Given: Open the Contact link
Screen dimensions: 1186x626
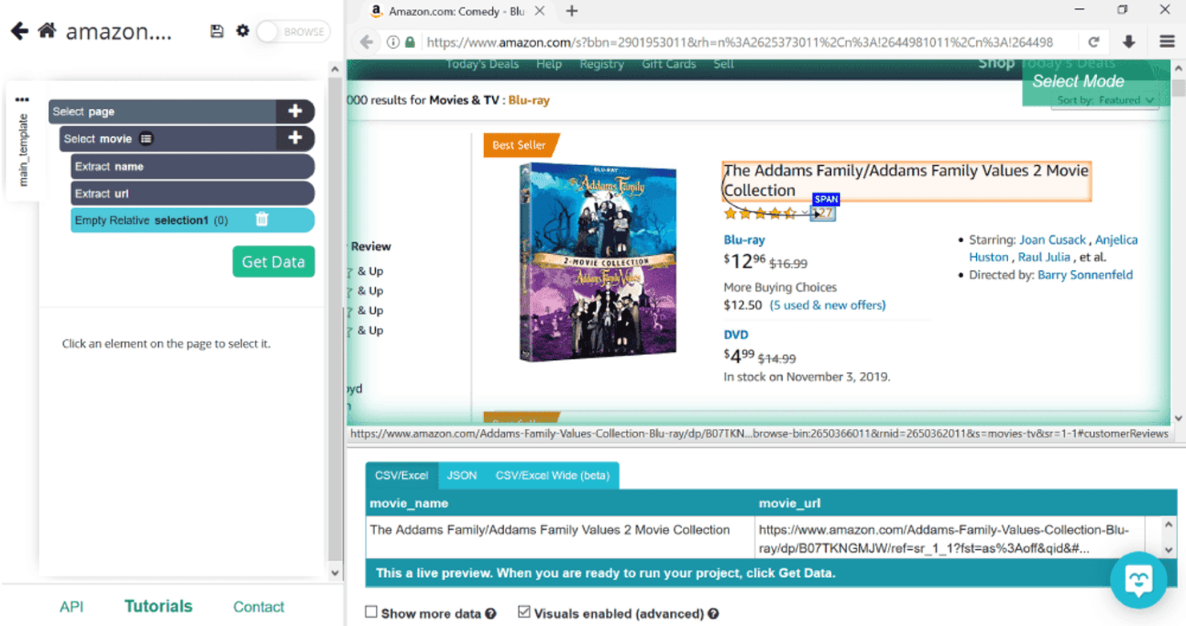Looking at the screenshot, I should click(x=258, y=607).
